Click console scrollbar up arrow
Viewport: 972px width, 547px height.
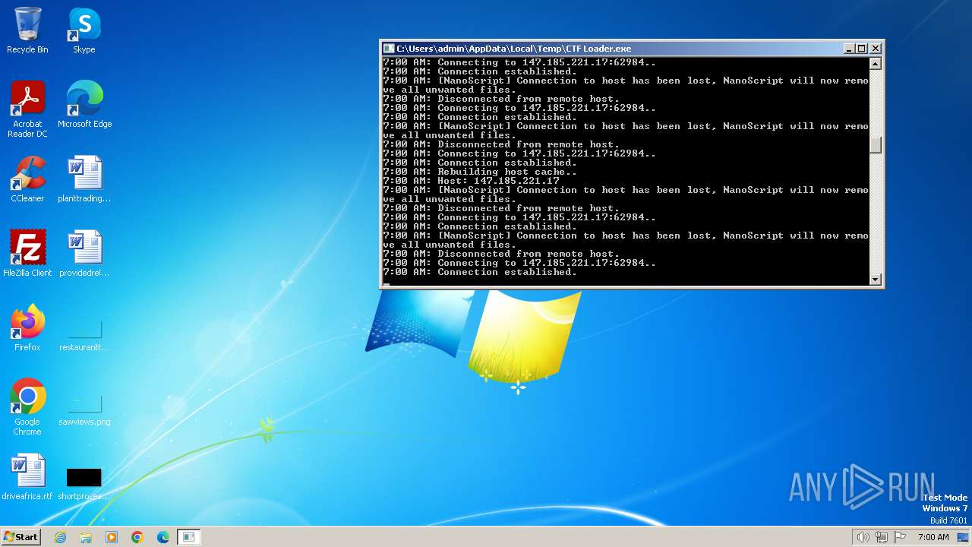876,64
